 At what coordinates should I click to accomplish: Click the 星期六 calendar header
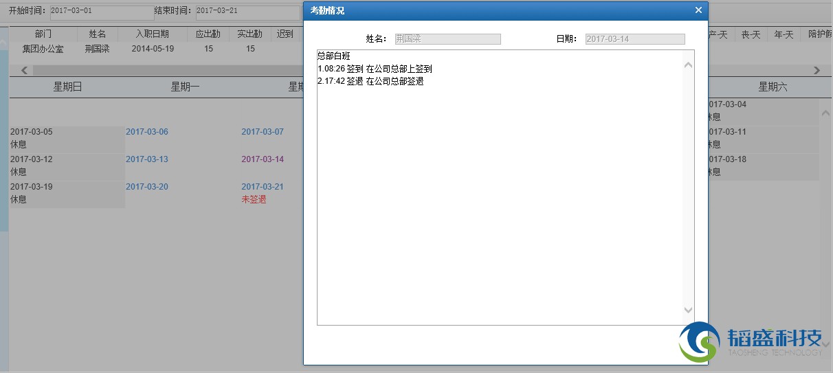coord(773,87)
